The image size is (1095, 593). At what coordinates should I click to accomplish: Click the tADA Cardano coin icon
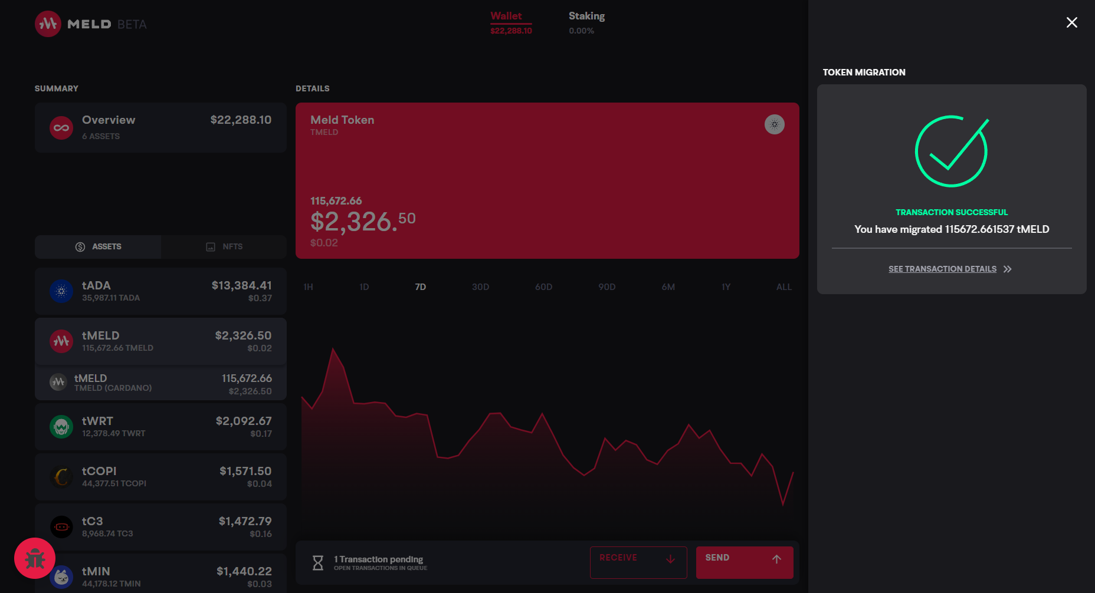click(x=61, y=291)
